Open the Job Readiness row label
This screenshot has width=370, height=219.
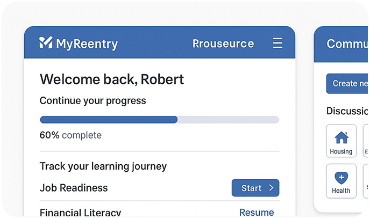pyautogui.click(x=74, y=188)
